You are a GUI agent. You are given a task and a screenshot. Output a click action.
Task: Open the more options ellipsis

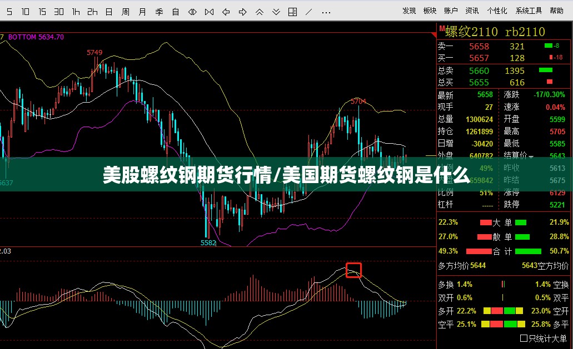tap(326, 13)
